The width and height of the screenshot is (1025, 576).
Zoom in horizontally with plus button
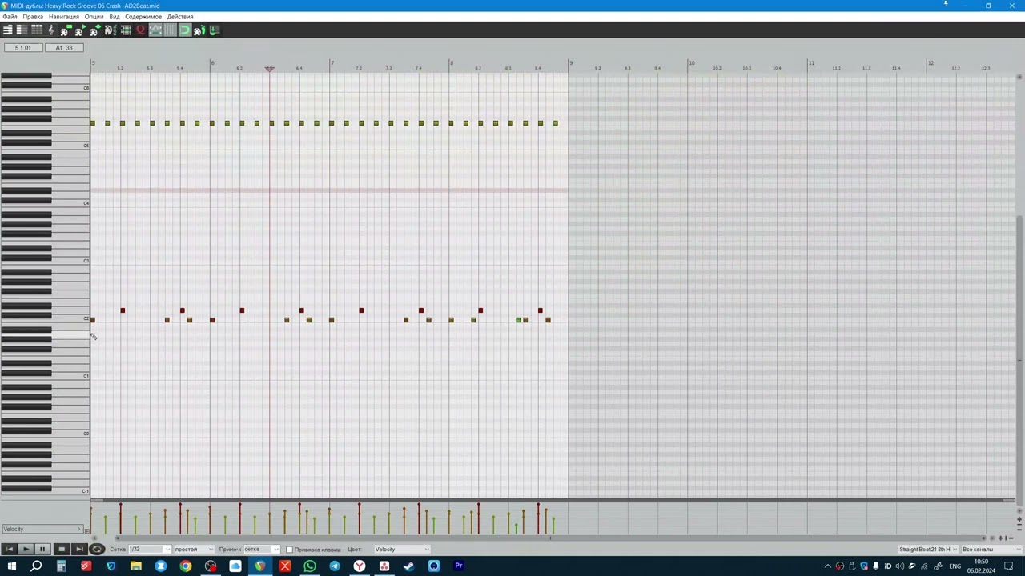1001,538
